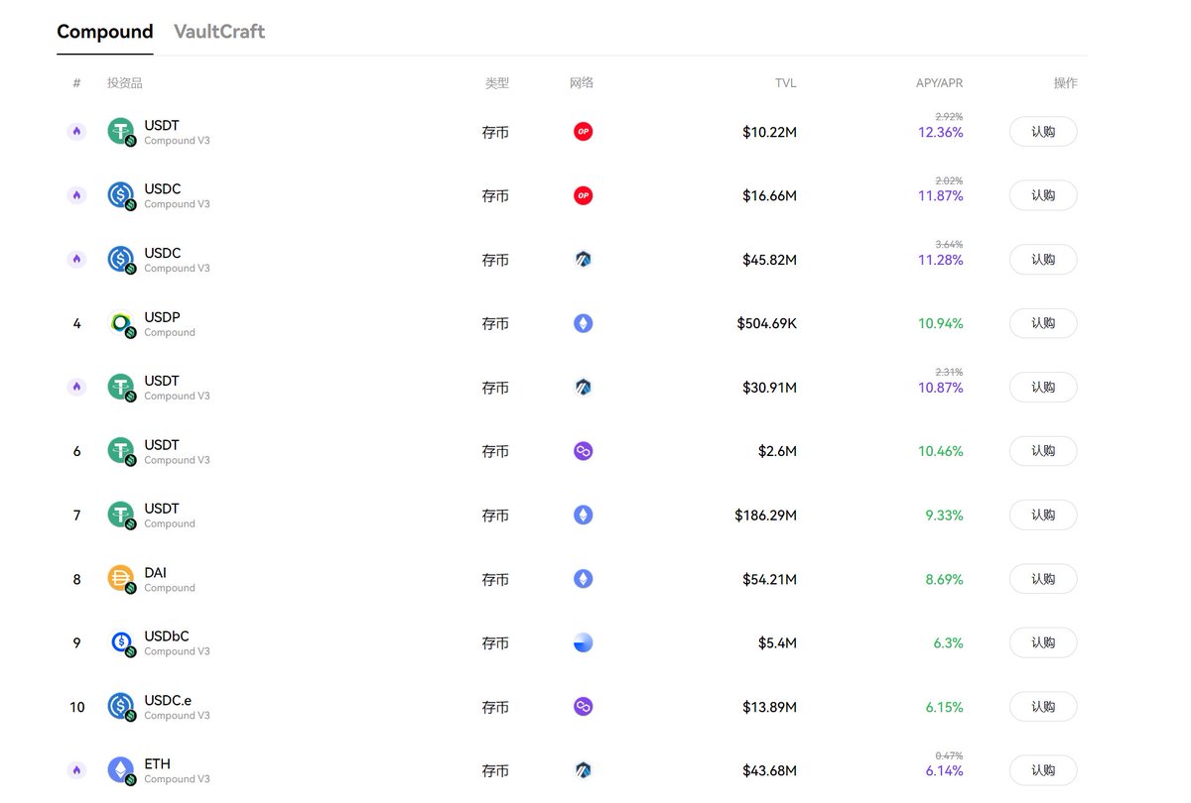Click the 类型 column header
This screenshot has height=803, width=1191.
pos(497,83)
